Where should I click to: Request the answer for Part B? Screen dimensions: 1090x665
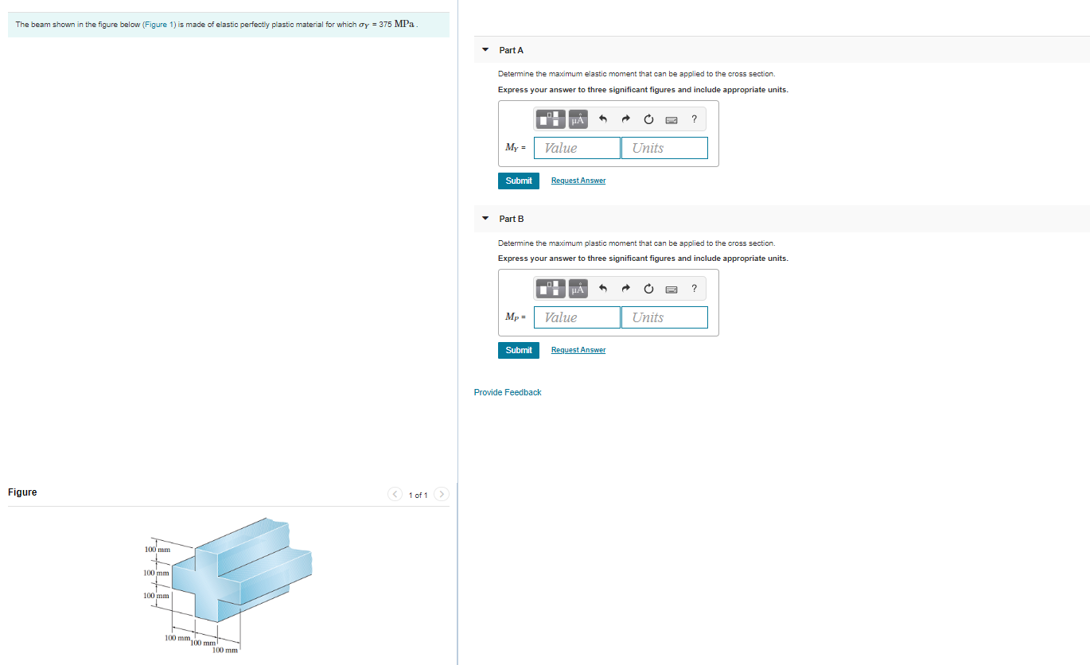click(578, 350)
